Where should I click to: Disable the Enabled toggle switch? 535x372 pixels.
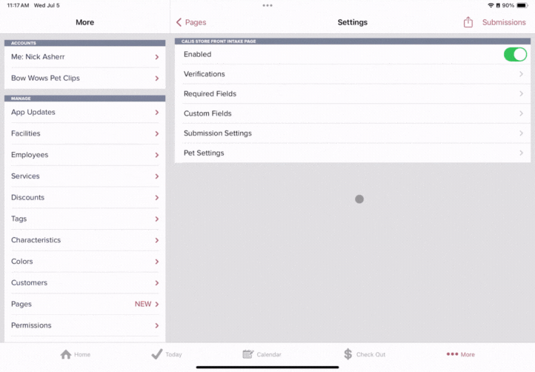pyautogui.click(x=514, y=54)
